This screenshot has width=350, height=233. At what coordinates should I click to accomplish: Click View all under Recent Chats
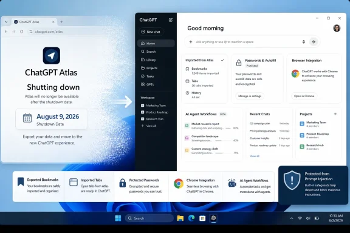coord(255,156)
